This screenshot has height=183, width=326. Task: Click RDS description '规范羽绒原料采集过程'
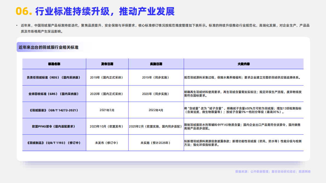pyautogui.click(x=244, y=77)
